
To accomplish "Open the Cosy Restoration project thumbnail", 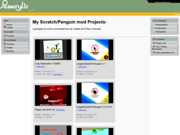I will [x=53, y=49].
